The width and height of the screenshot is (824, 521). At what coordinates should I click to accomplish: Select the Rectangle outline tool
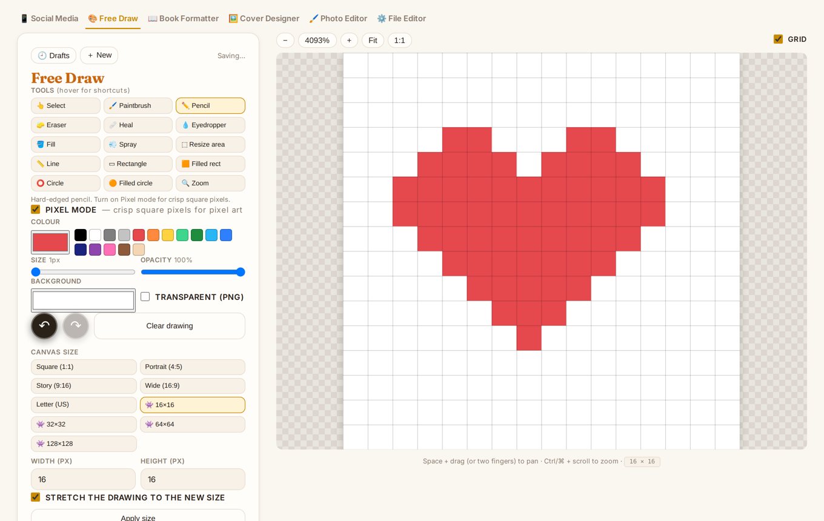click(x=138, y=164)
